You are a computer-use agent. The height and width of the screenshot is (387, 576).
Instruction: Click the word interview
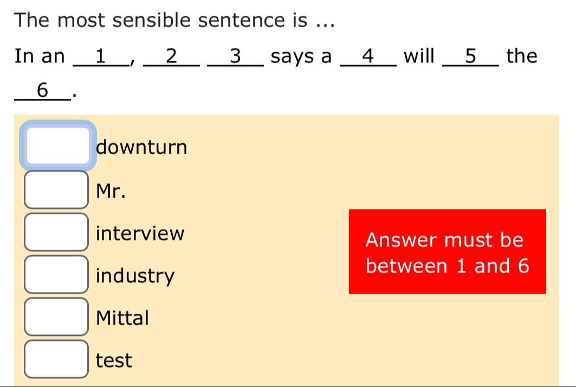[140, 233]
